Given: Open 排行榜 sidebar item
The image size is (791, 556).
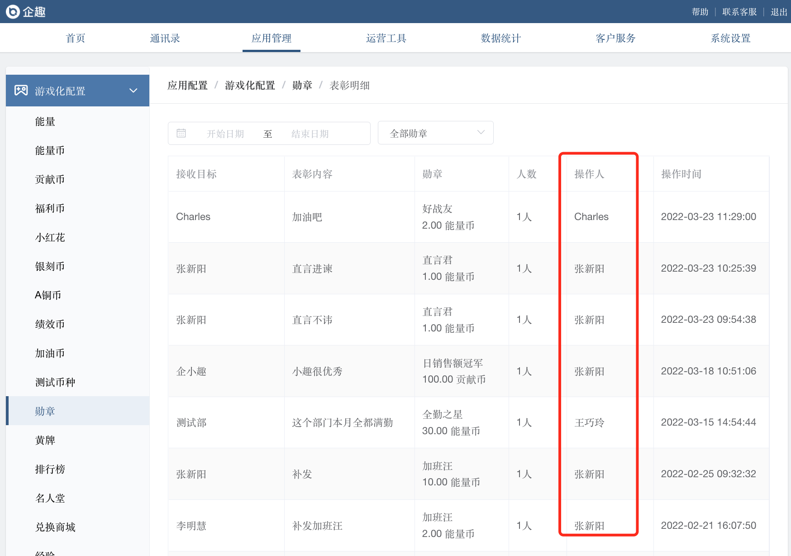Looking at the screenshot, I should [x=77, y=469].
